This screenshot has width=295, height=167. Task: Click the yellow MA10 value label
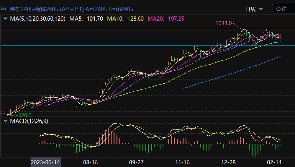point(126,18)
